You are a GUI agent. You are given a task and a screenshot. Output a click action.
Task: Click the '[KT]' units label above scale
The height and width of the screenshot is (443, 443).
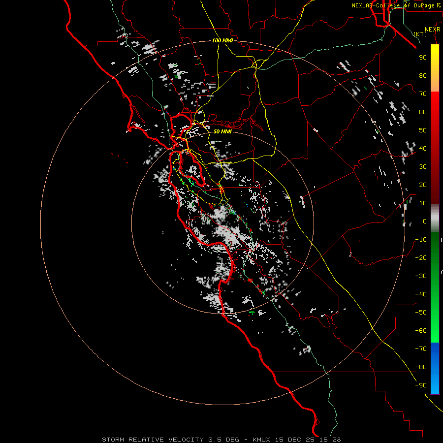pos(420,34)
